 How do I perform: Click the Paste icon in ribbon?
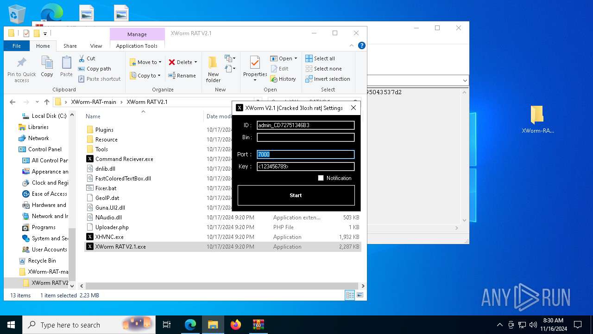coord(66,63)
